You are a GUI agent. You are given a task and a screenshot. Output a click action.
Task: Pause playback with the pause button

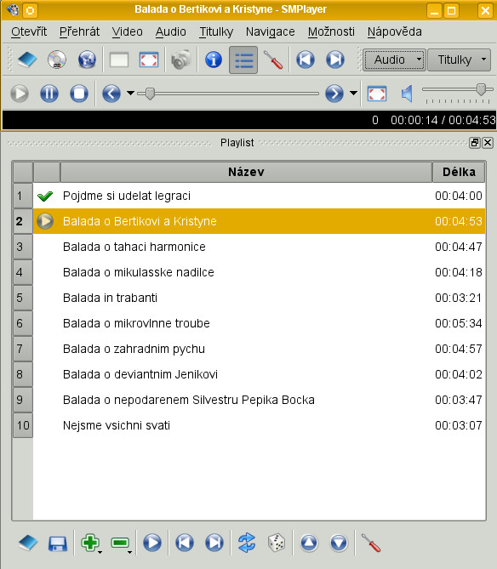tap(49, 94)
